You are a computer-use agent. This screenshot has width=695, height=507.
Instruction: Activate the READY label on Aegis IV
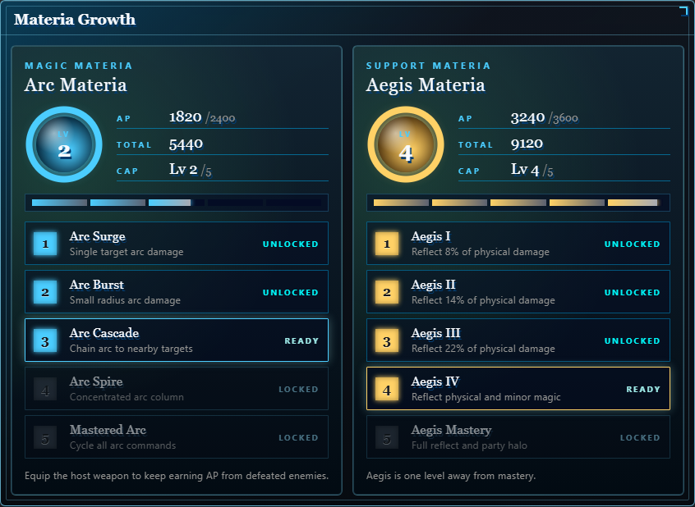pos(643,389)
